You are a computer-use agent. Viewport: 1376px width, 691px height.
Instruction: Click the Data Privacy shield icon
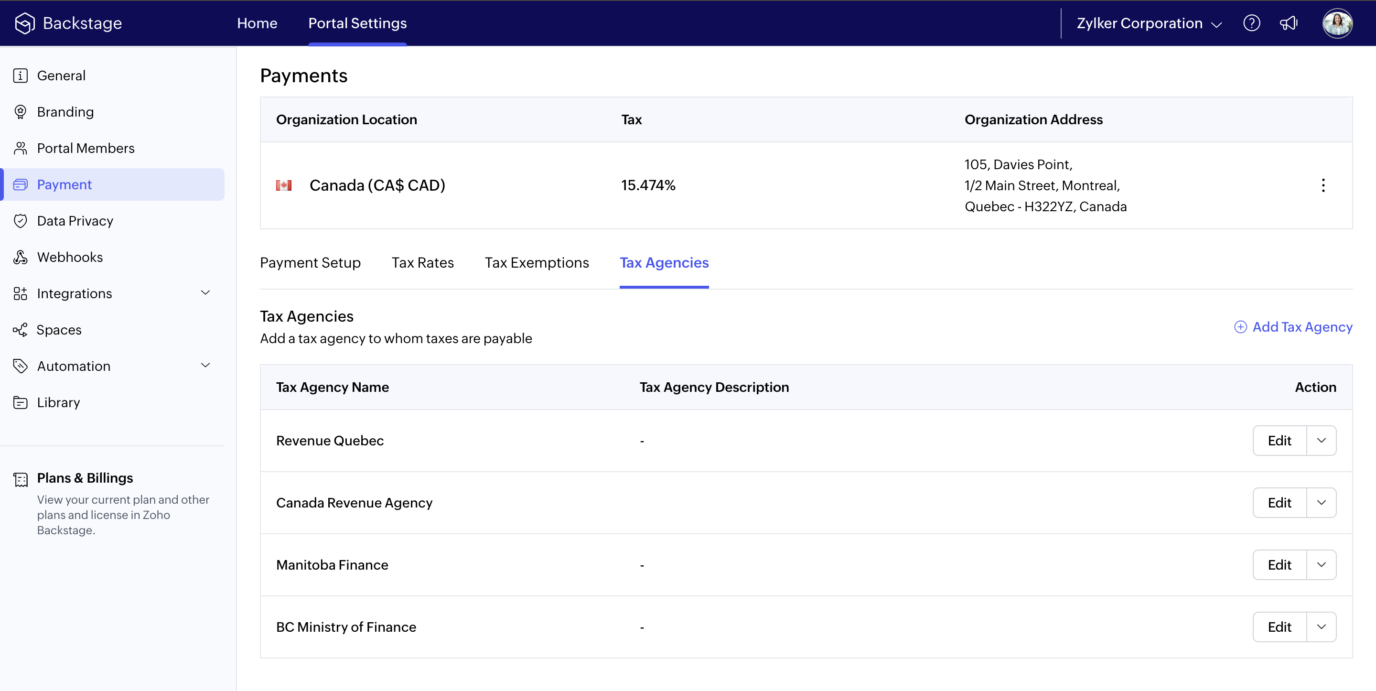(20, 221)
